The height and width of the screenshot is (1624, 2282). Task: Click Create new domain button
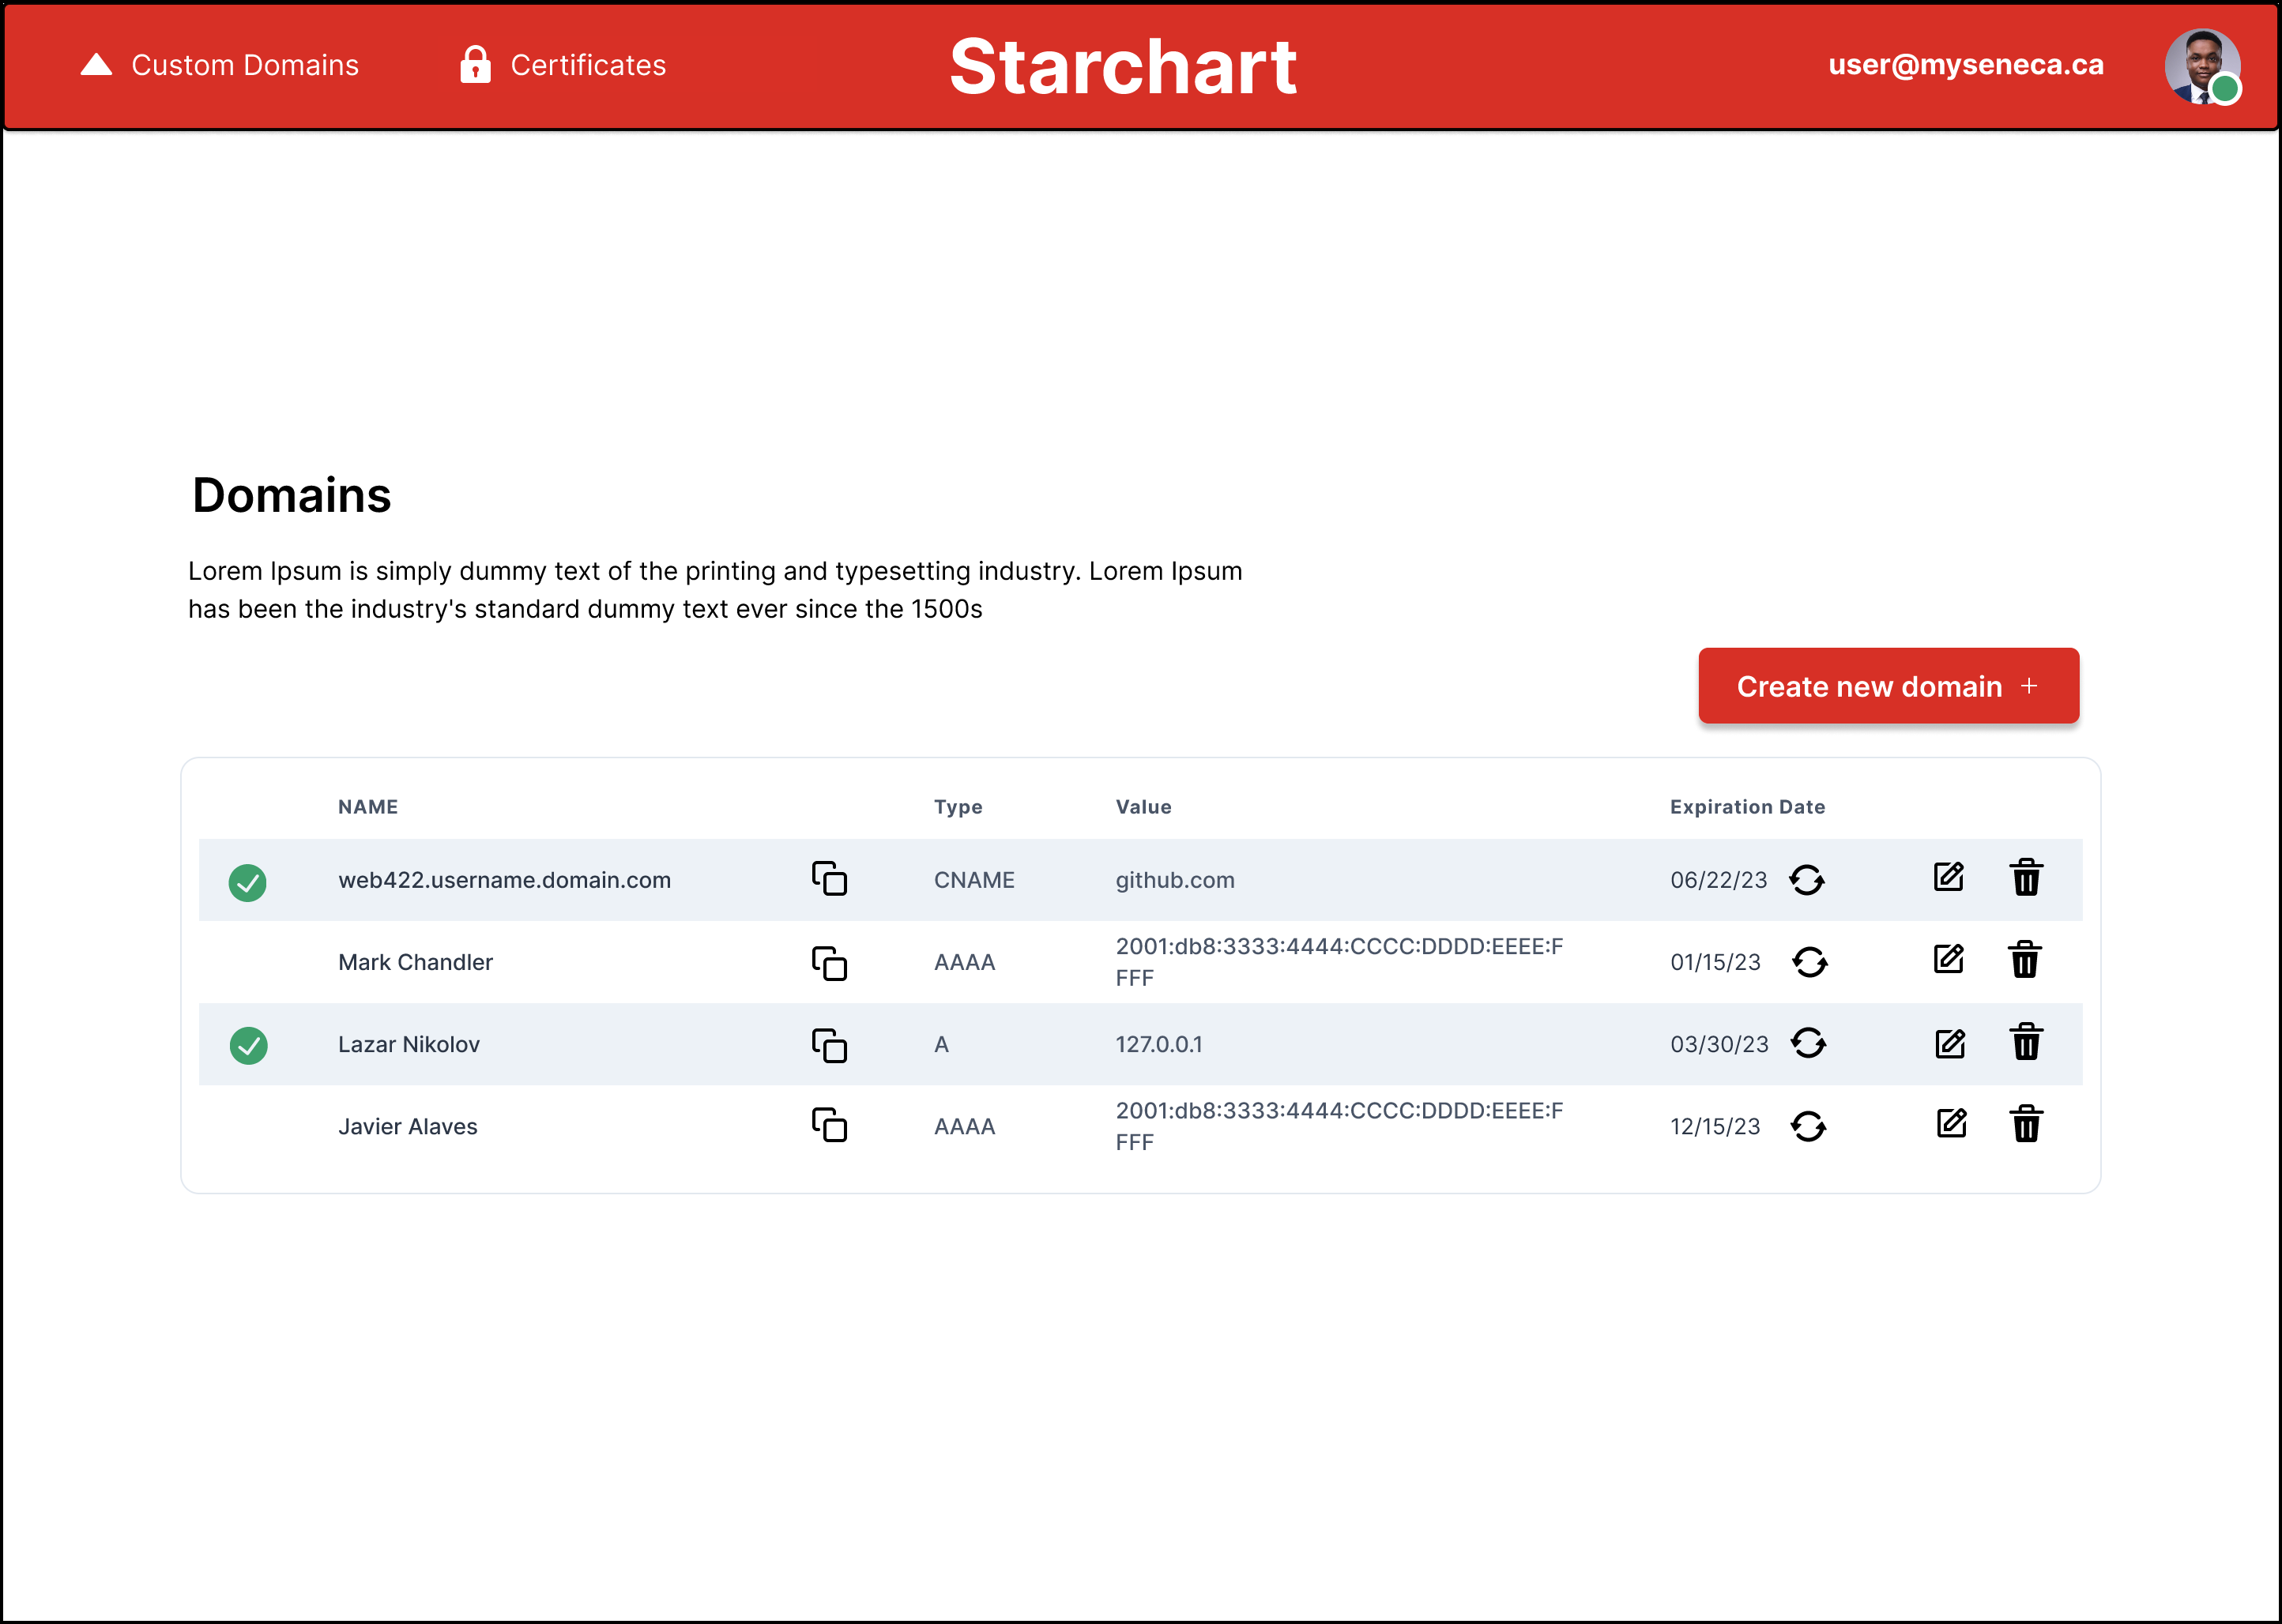tap(1888, 686)
